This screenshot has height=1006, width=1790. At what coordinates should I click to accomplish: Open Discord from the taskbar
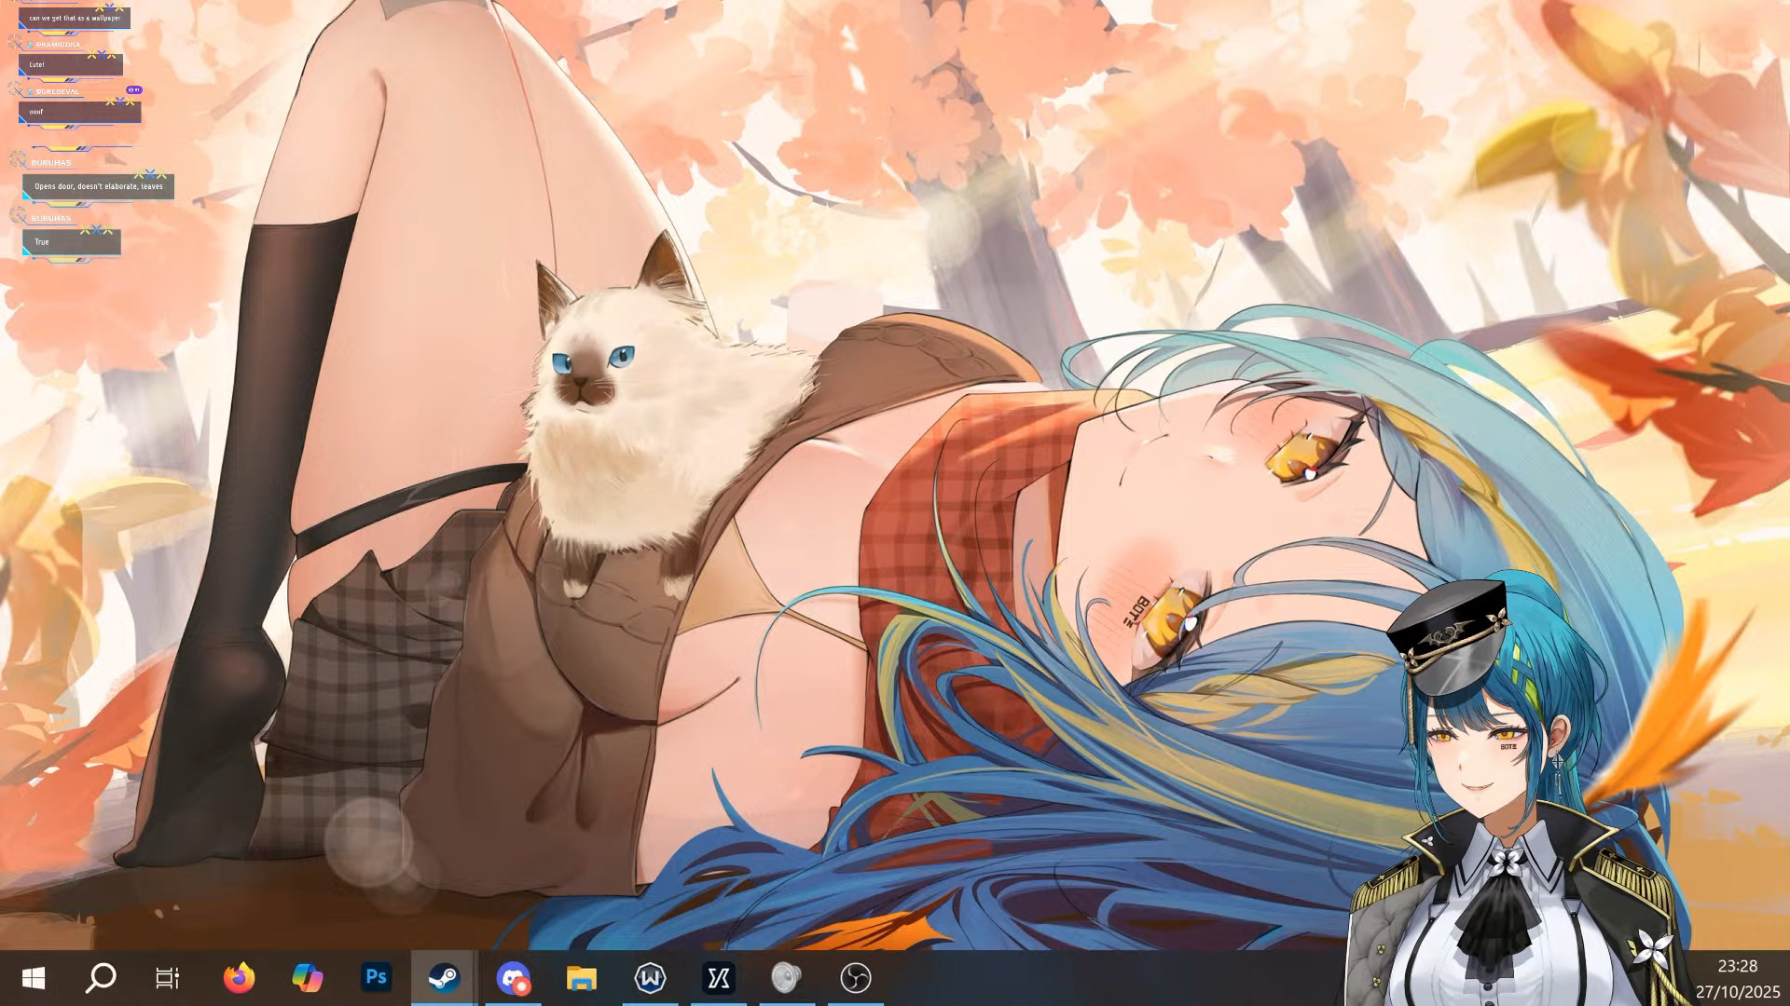pyautogui.click(x=513, y=978)
